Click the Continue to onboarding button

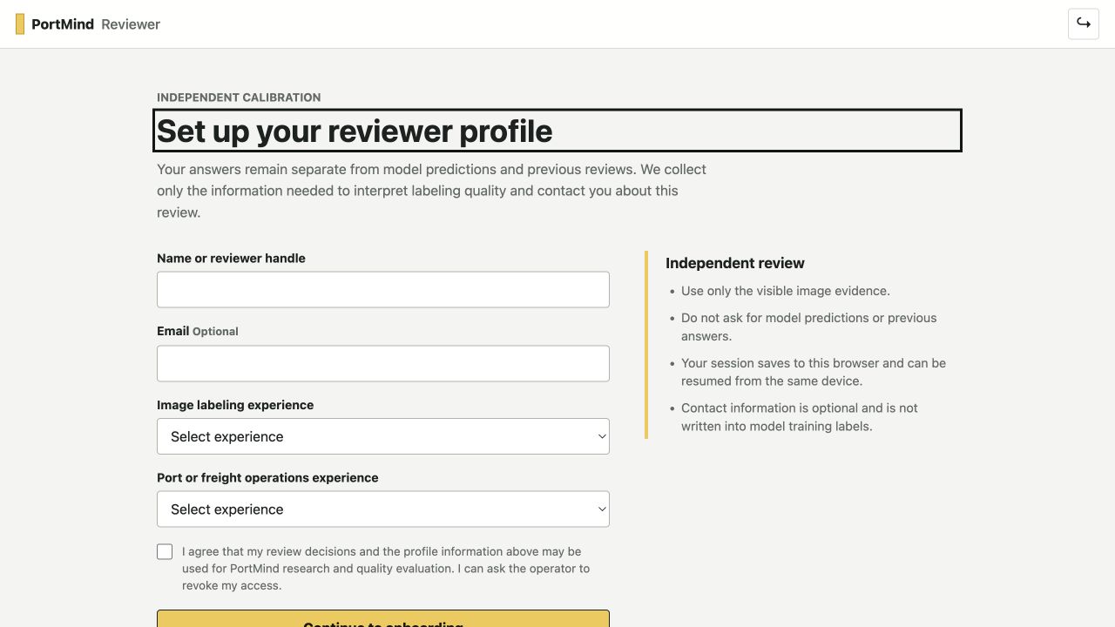(383, 618)
